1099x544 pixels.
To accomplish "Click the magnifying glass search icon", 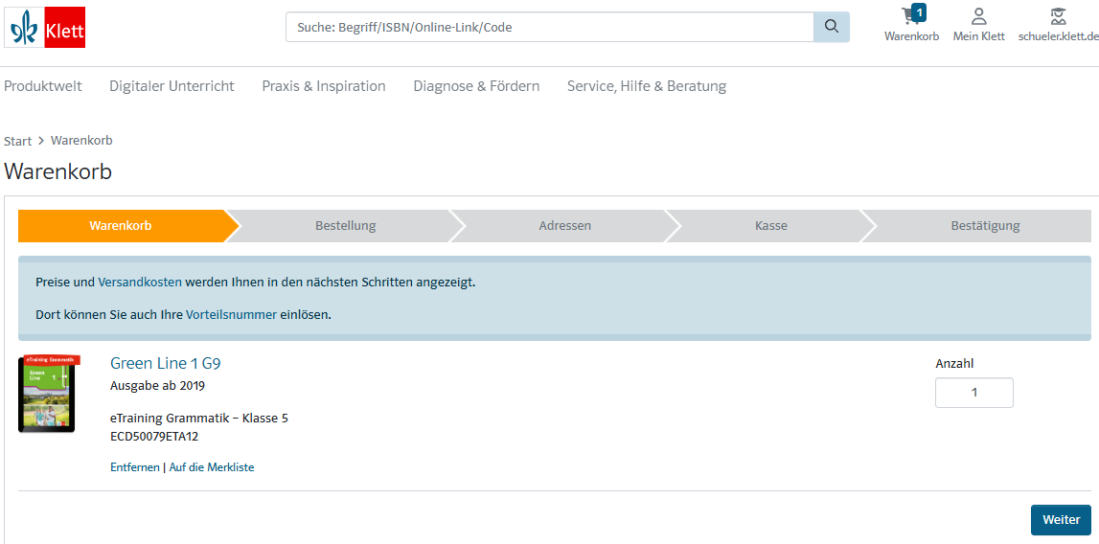I will (x=832, y=28).
